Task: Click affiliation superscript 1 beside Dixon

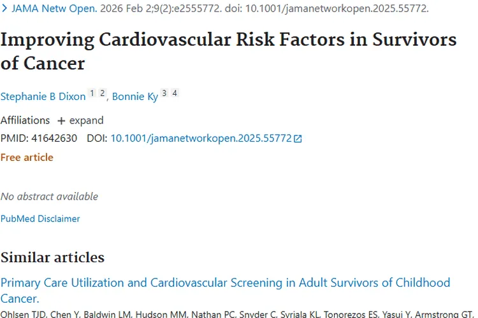Action: pyautogui.click(x=92, y=93)
